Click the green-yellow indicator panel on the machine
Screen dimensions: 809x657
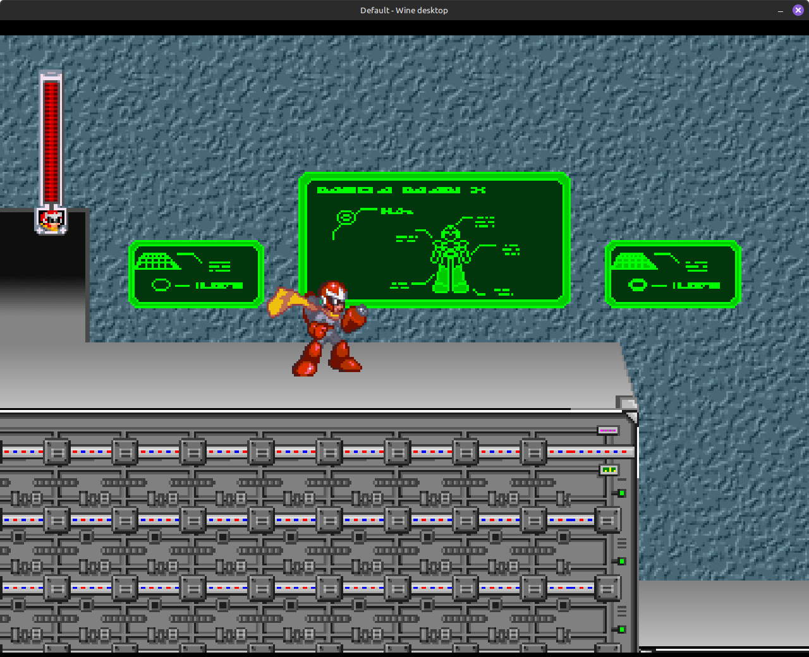[609, 470]
